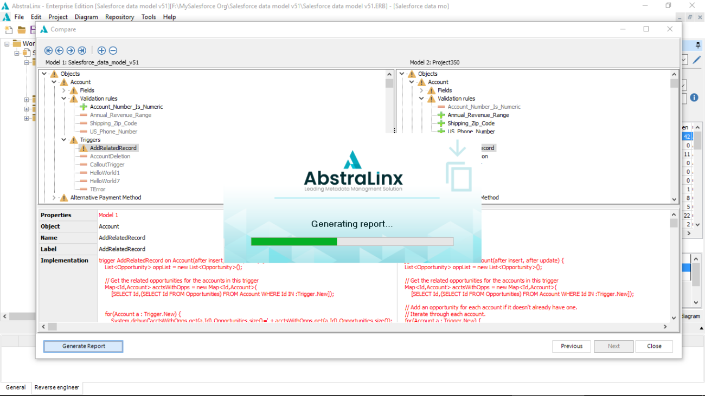Viewport: 705px width, 396px height.
Task: Expand all differences using the plus icon
Action: click(101, 50)
